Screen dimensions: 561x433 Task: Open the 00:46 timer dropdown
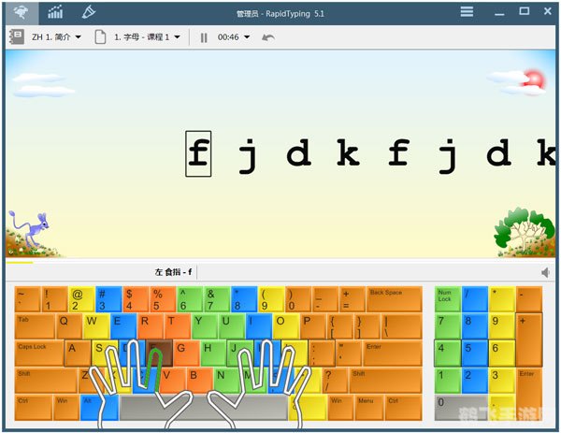tap(248, 37)
